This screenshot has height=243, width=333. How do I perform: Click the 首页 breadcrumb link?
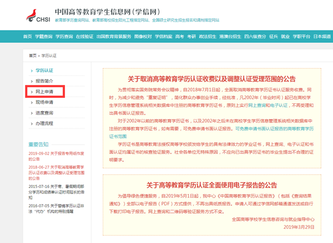pos(33,56)
